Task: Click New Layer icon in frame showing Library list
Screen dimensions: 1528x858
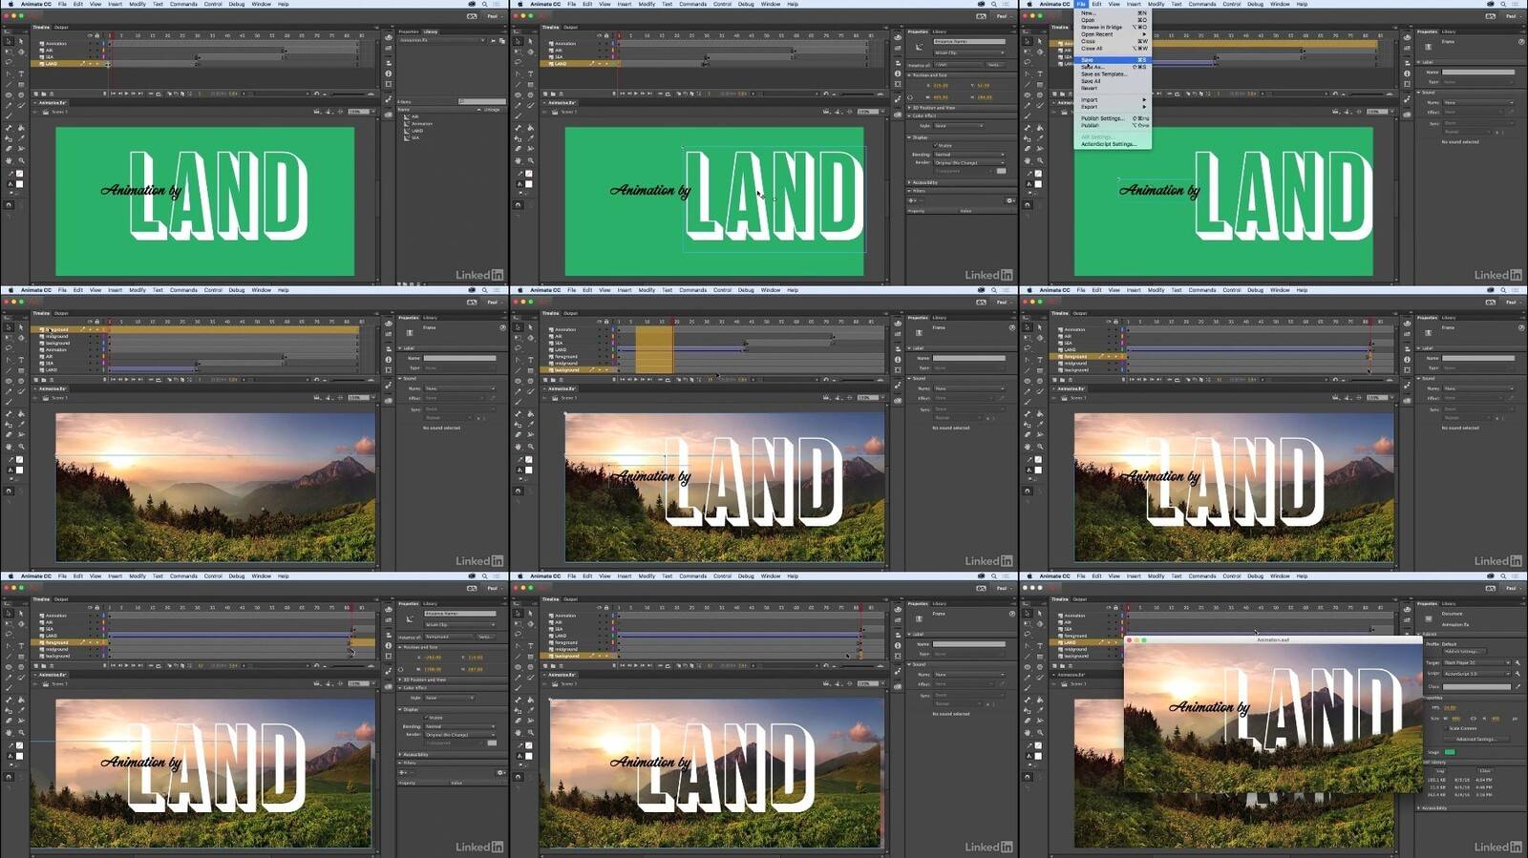Action: tap(36, 94)
